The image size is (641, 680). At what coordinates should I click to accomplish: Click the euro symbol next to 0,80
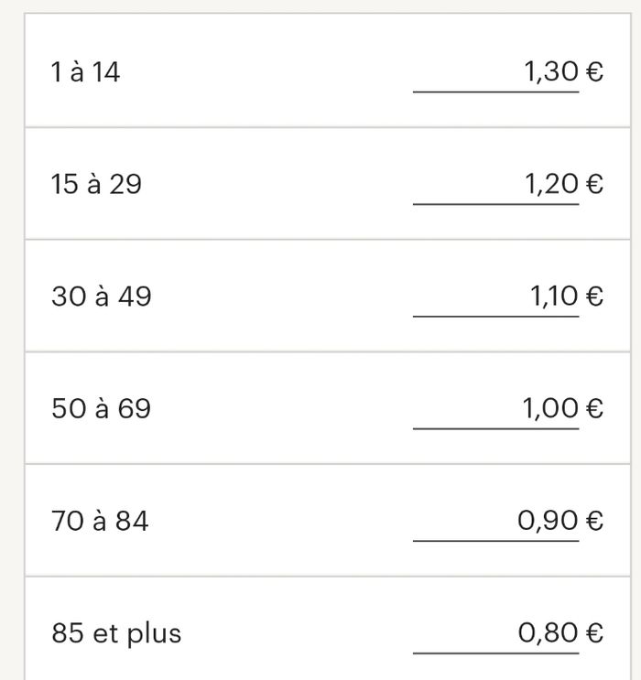pyautogui.click(x=594, y=632)
